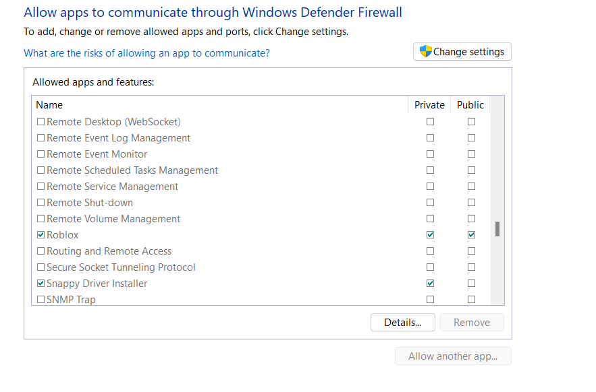Click the Details button

coord(402,323)
